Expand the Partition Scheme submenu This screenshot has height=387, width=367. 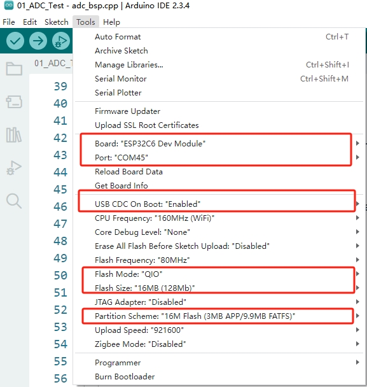tap(219, 316)
